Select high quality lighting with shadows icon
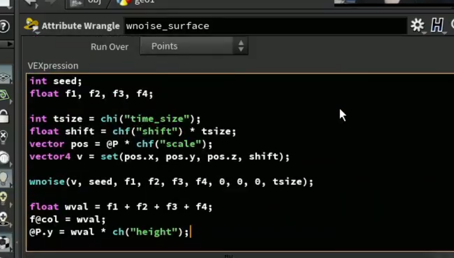This screenshot has height=258, width=454. [x=4, y=219]
